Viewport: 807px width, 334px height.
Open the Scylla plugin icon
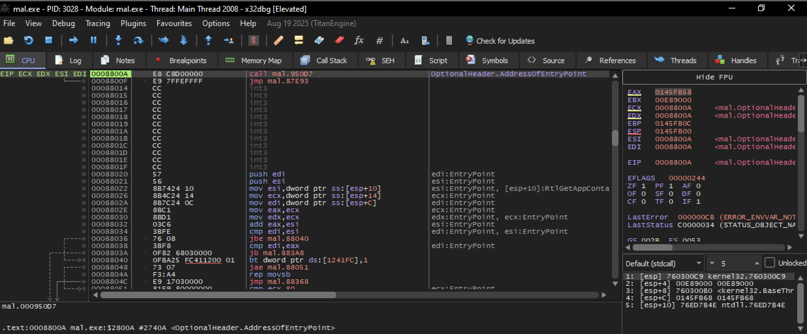click(x=253, y=40)
